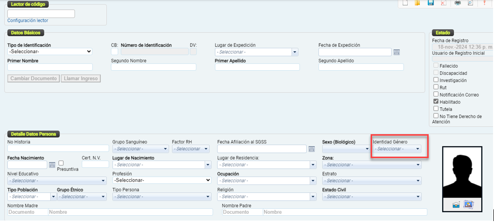Viewport: 494px width, 223px height.
Task: Open the Estado Civil dropdown
Action: (372, 197)
